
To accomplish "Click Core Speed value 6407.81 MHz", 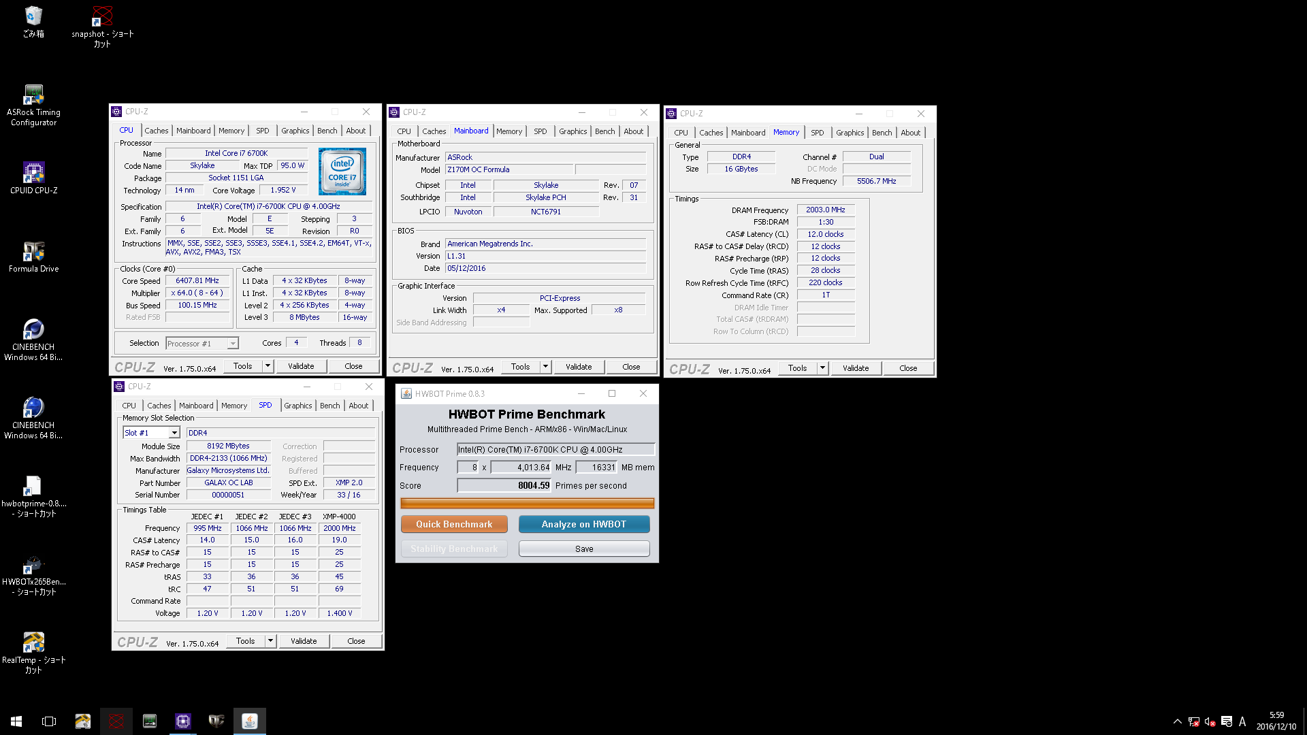I will tap(197, 280).
